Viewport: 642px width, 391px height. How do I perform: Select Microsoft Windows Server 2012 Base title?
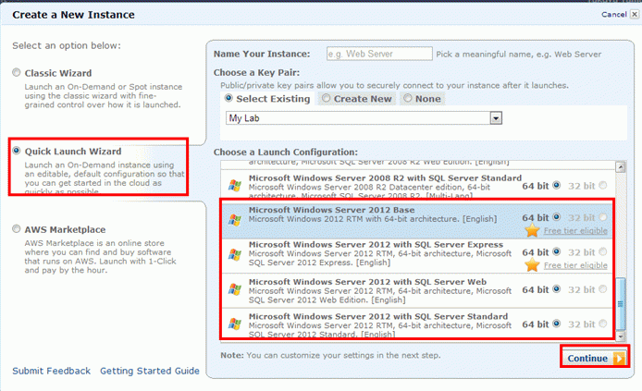coord(332,210)
